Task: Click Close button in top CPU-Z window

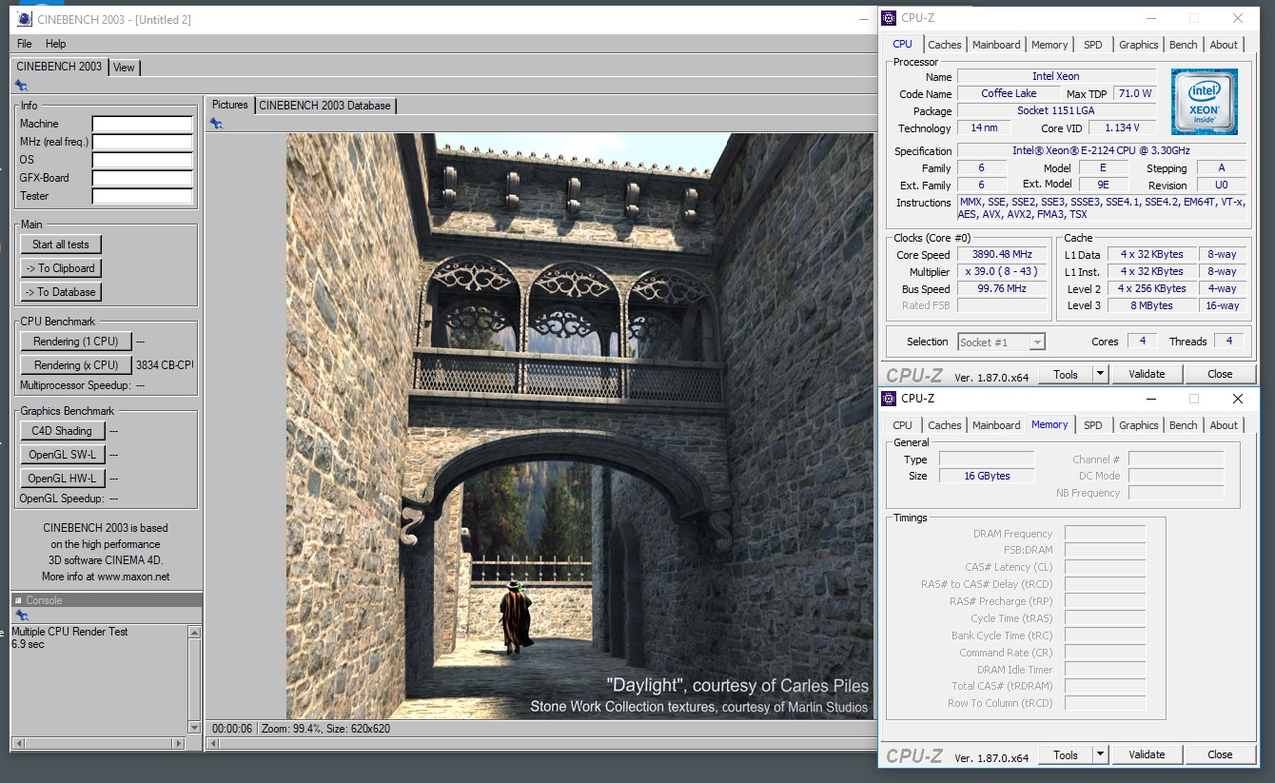Action: click(x=1220, y=374)
